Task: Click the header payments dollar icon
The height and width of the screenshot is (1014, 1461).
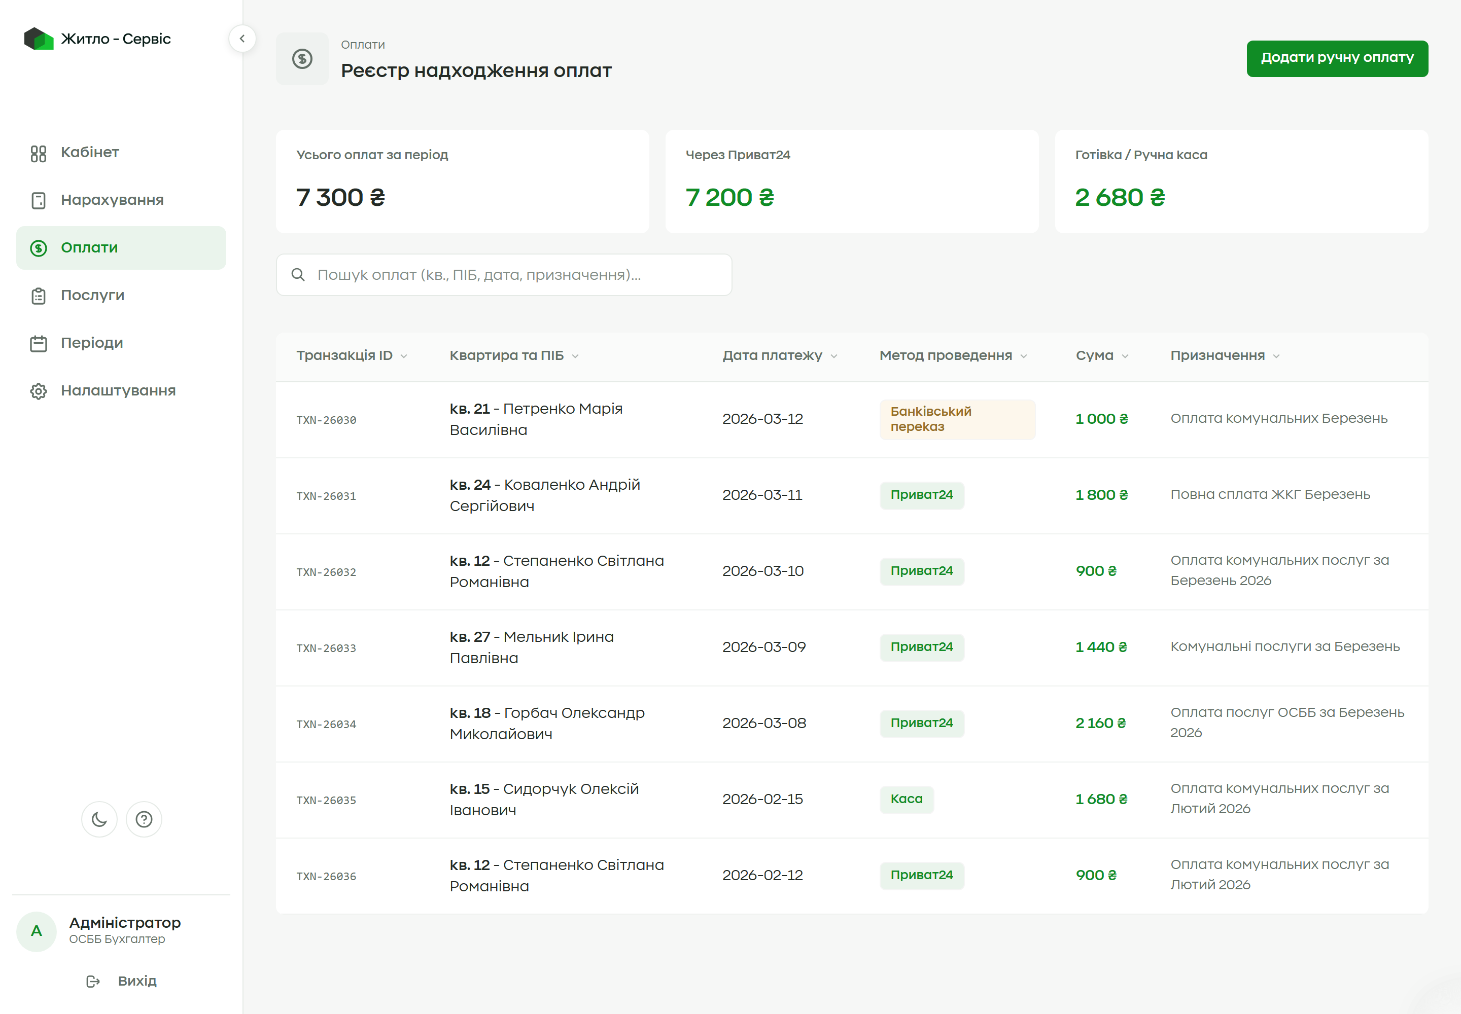Action: (x=302, y=59)
